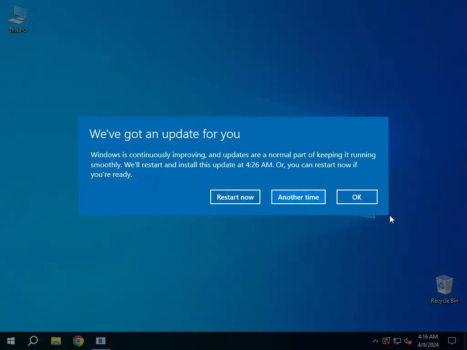This screenshot has height=350, width=467.
Task: Open the security tray icon with red badge
Action: 386,341
